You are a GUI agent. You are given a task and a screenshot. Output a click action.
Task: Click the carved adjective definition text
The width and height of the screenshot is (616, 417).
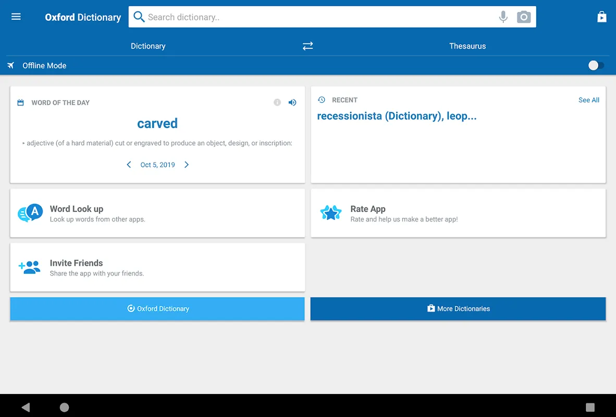click(157, 143)
